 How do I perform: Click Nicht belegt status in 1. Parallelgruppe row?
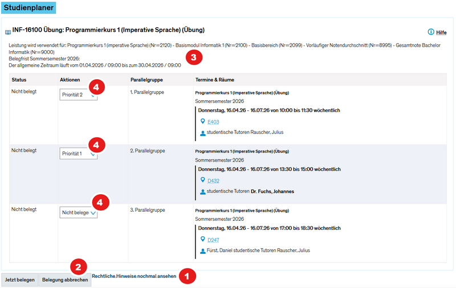pos(24,92)
